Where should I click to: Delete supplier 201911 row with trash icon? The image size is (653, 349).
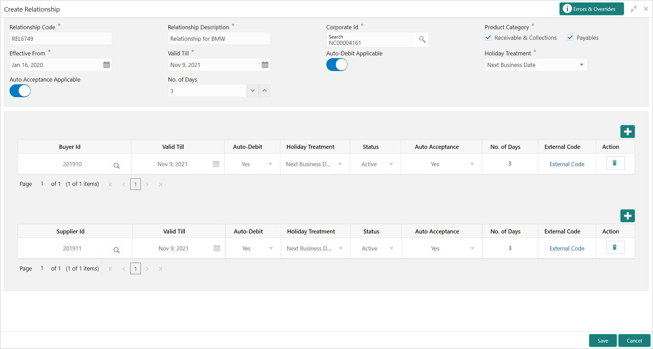point(615,247)
